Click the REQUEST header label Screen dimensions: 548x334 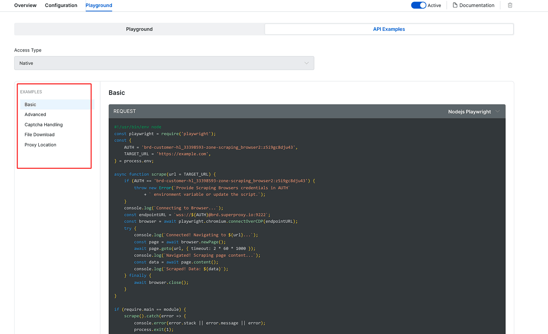124,111
